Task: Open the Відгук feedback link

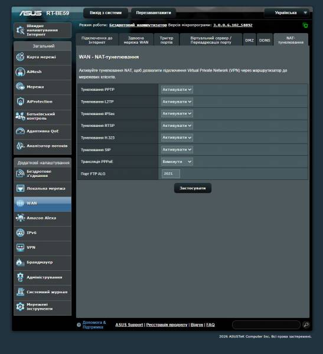Action: click(x=197, y=324)
